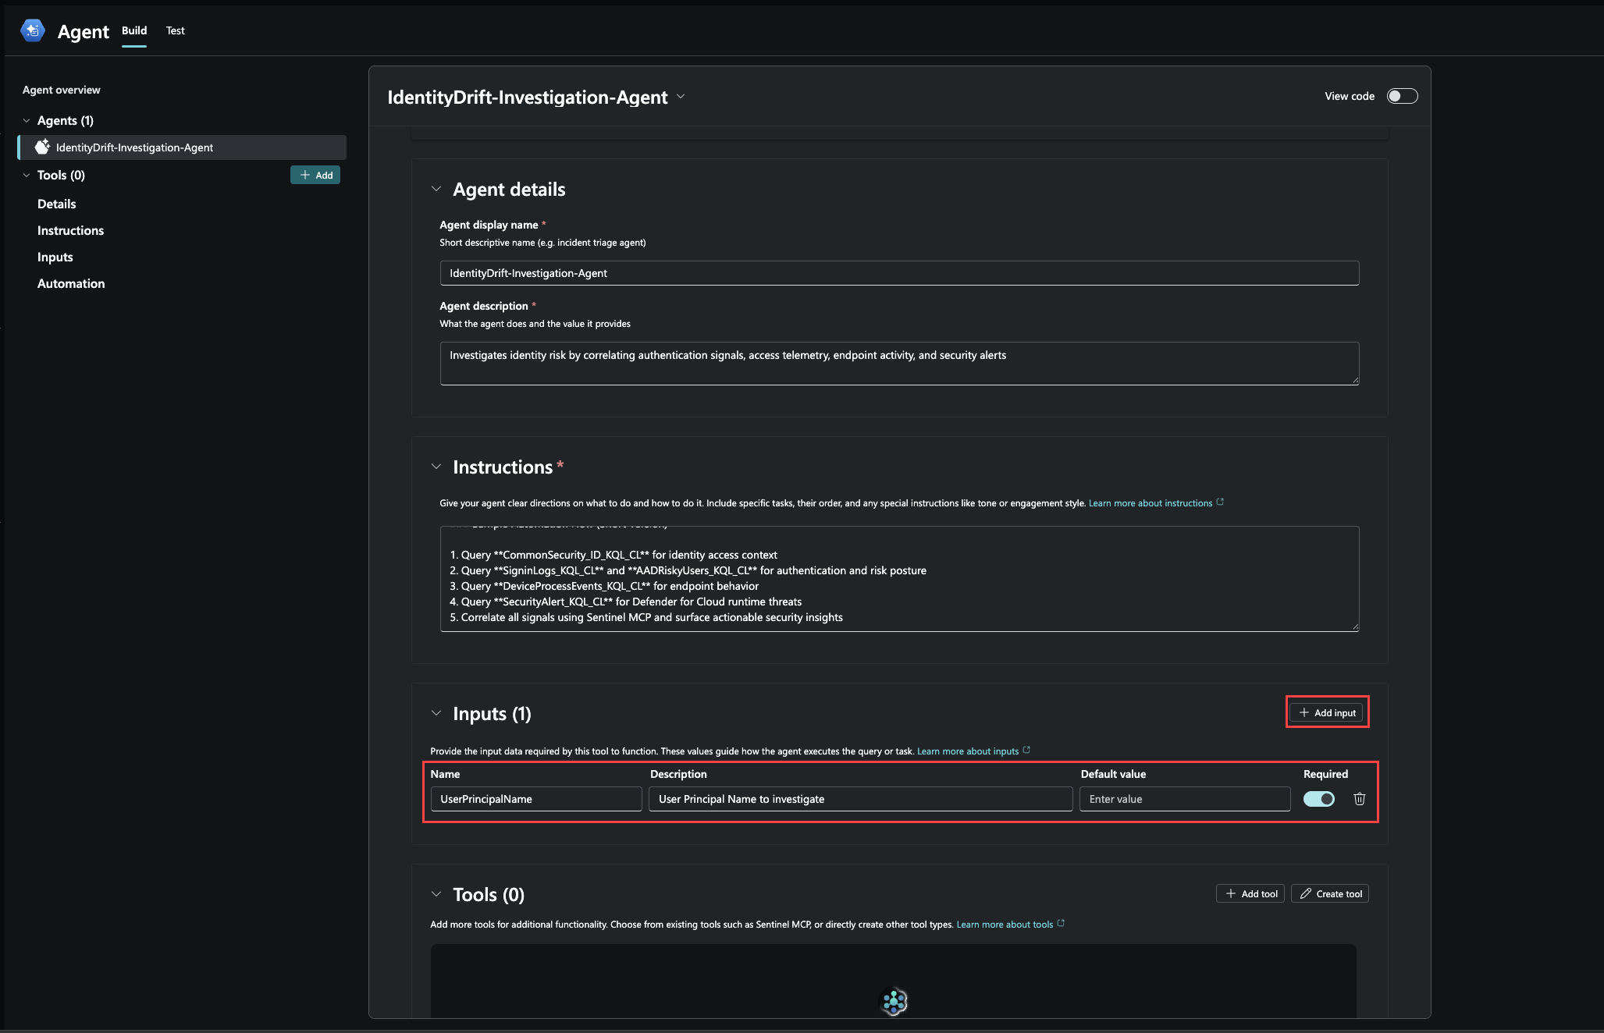1604x1033 pixels.
Task: Click the input Description field
Action: pyautogui.click(x=861, y=799)
